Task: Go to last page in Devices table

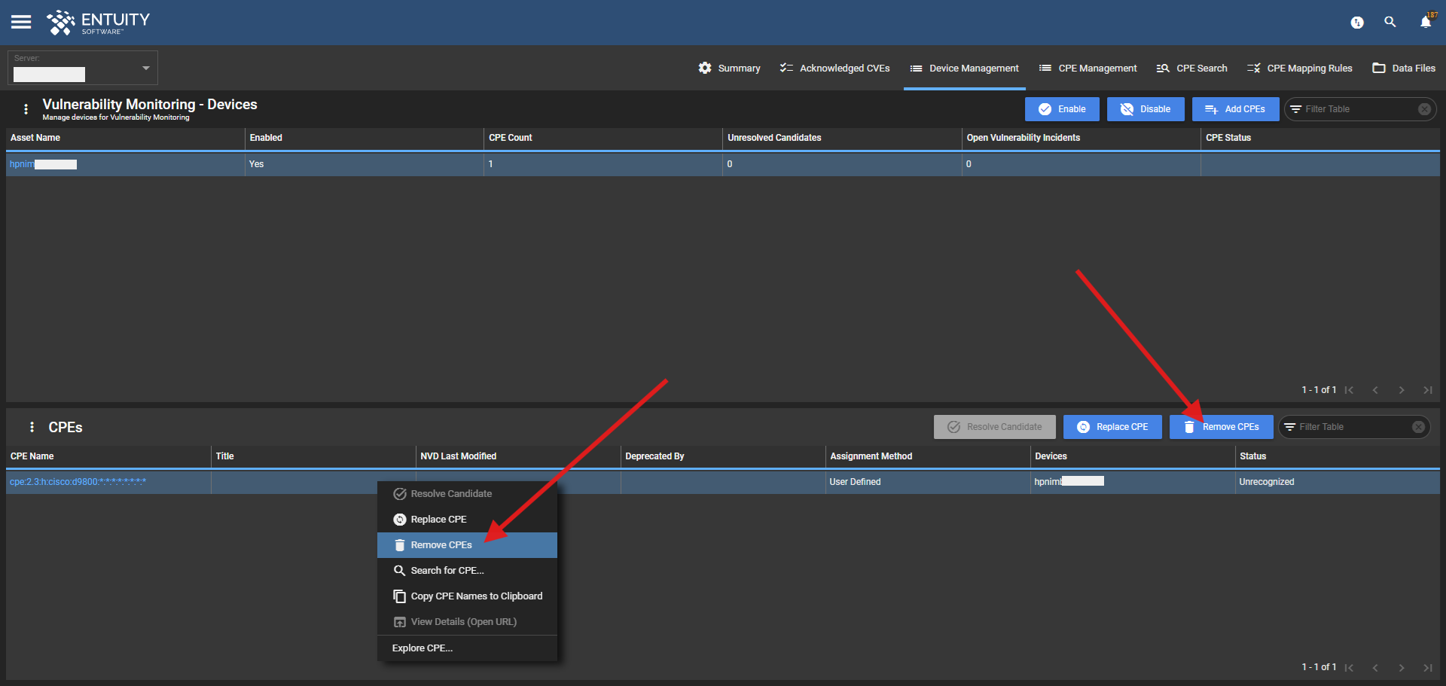Action: pos(1428,390)
